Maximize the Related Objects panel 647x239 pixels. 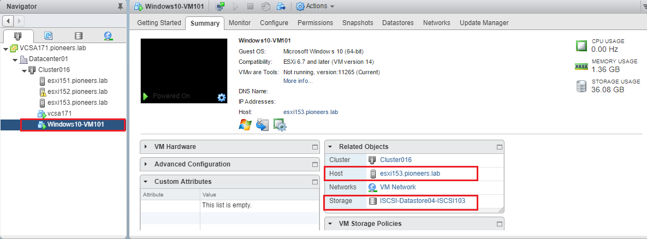(x=499, y=147)
